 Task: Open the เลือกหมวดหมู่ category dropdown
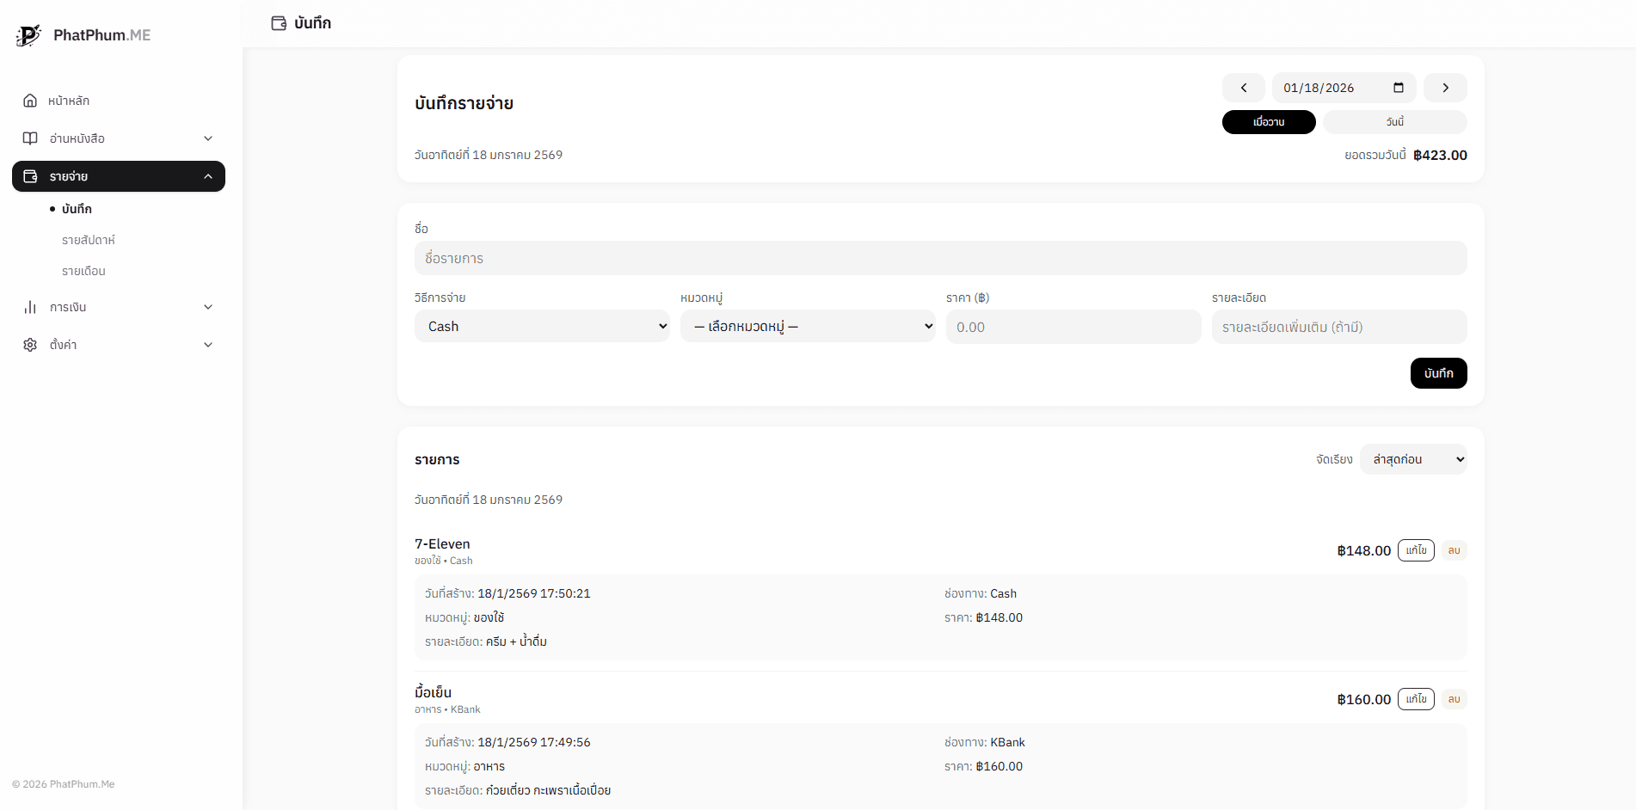(x=807, y=327)
